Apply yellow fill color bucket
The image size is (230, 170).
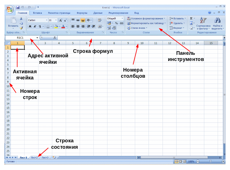click(56, 27)
